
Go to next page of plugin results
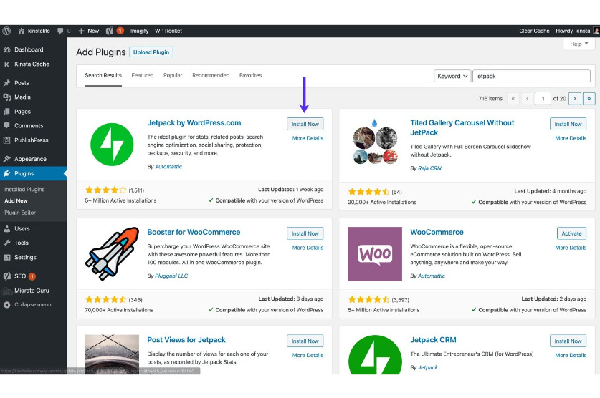click(574, 98)
